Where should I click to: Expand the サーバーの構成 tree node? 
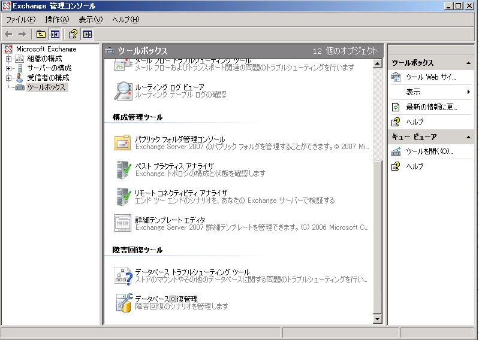click(x=8, y=68)
